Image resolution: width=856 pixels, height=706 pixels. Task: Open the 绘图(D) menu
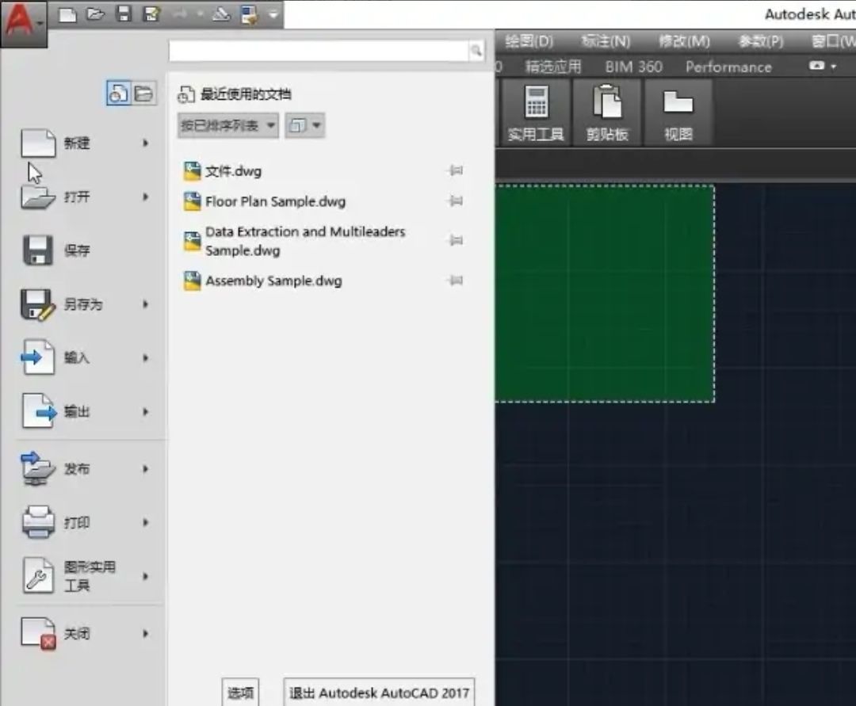click(x=529, y=41)
